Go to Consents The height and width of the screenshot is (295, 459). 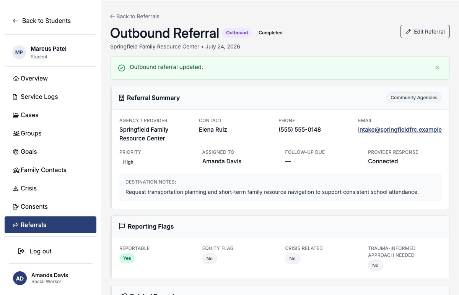(x=50, y=207)
